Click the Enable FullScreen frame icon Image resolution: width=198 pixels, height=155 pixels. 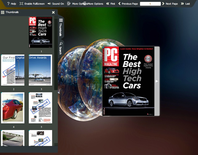point(21,4)
